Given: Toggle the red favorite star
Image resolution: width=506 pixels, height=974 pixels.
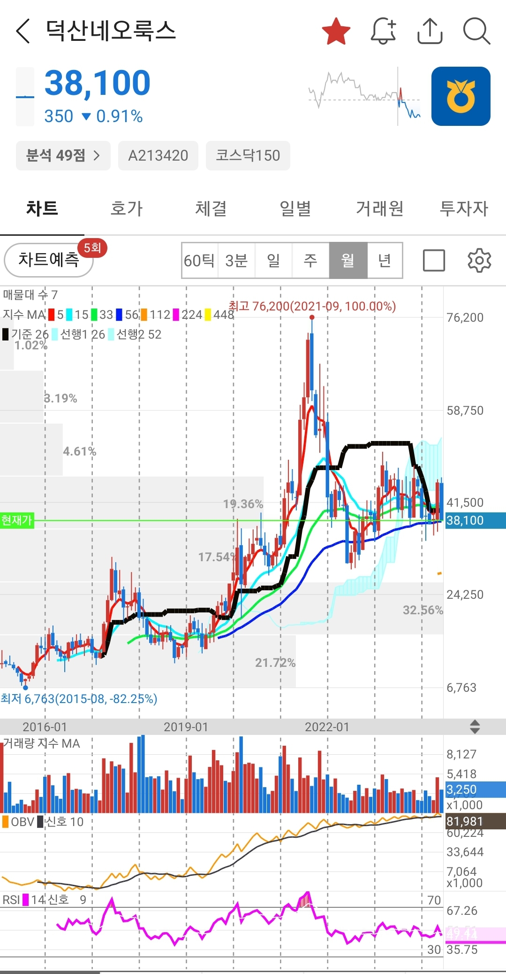Looking at the screenshot, I should [x=336, y=31].
